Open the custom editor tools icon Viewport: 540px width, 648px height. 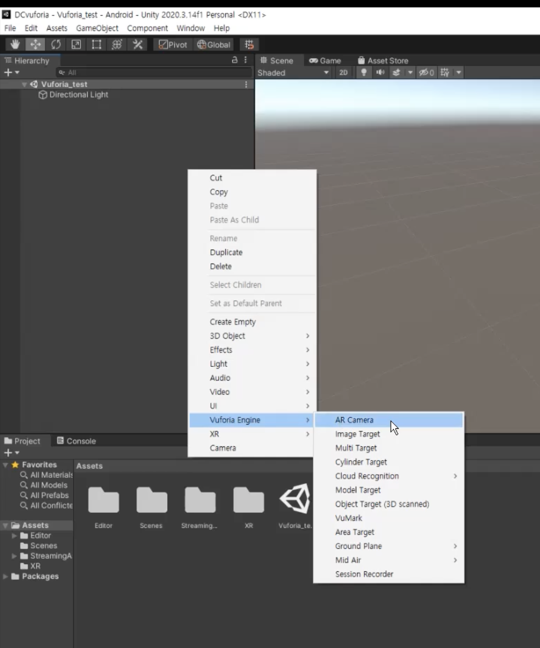click(x=138, y=44)
